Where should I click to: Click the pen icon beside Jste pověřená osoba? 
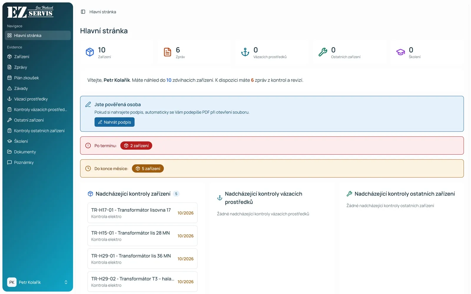click(88, 104)
